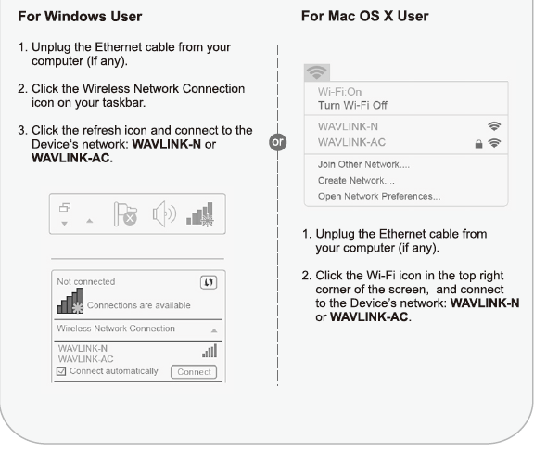The height and width of the screenshot is (452, 534).
Task: Open the small down arrow under windows icon
Action: 64,224
